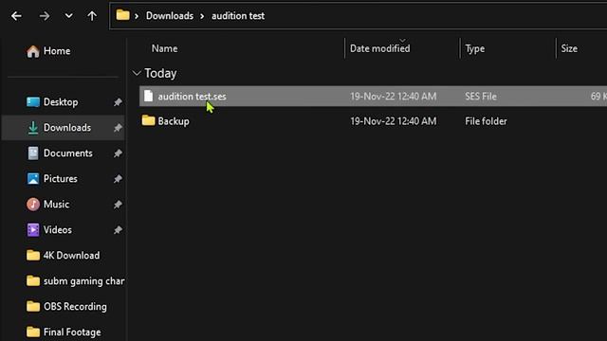
Task: Open recent locations dropdown chevron
Action: pyautogui.click(x=69, y=16)
